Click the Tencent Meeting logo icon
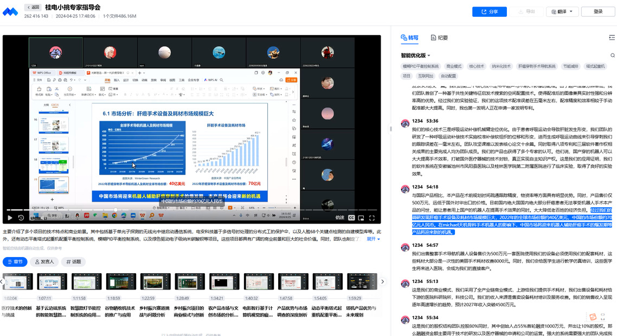This screenshot has width=617, height=336. (x=10, y=11)
